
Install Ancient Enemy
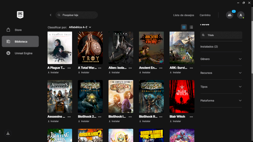click(145, 73)
